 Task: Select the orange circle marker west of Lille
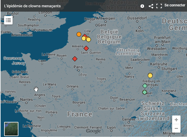(79, 34)
